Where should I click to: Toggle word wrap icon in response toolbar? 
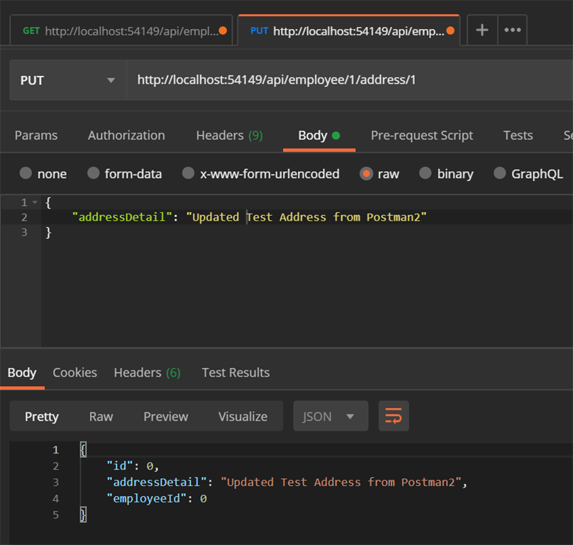click(394, 416)
